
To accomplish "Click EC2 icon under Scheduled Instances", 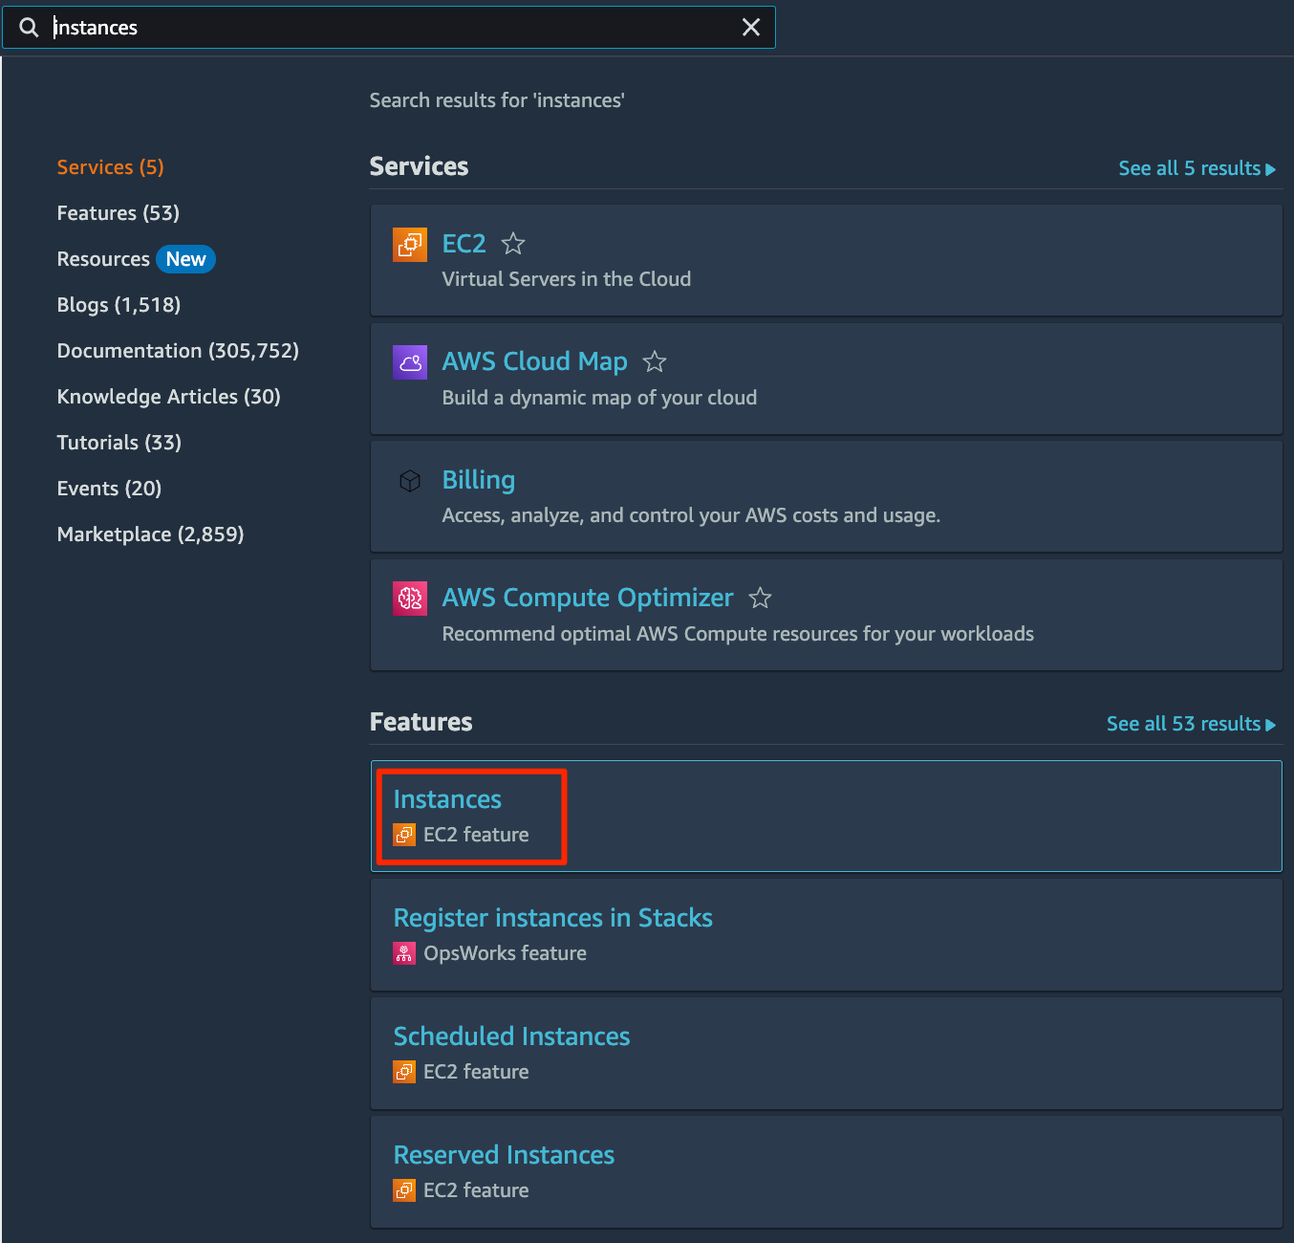I will [404, 1072].
